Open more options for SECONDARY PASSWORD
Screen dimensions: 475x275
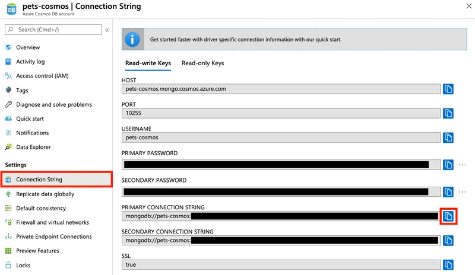463,192
